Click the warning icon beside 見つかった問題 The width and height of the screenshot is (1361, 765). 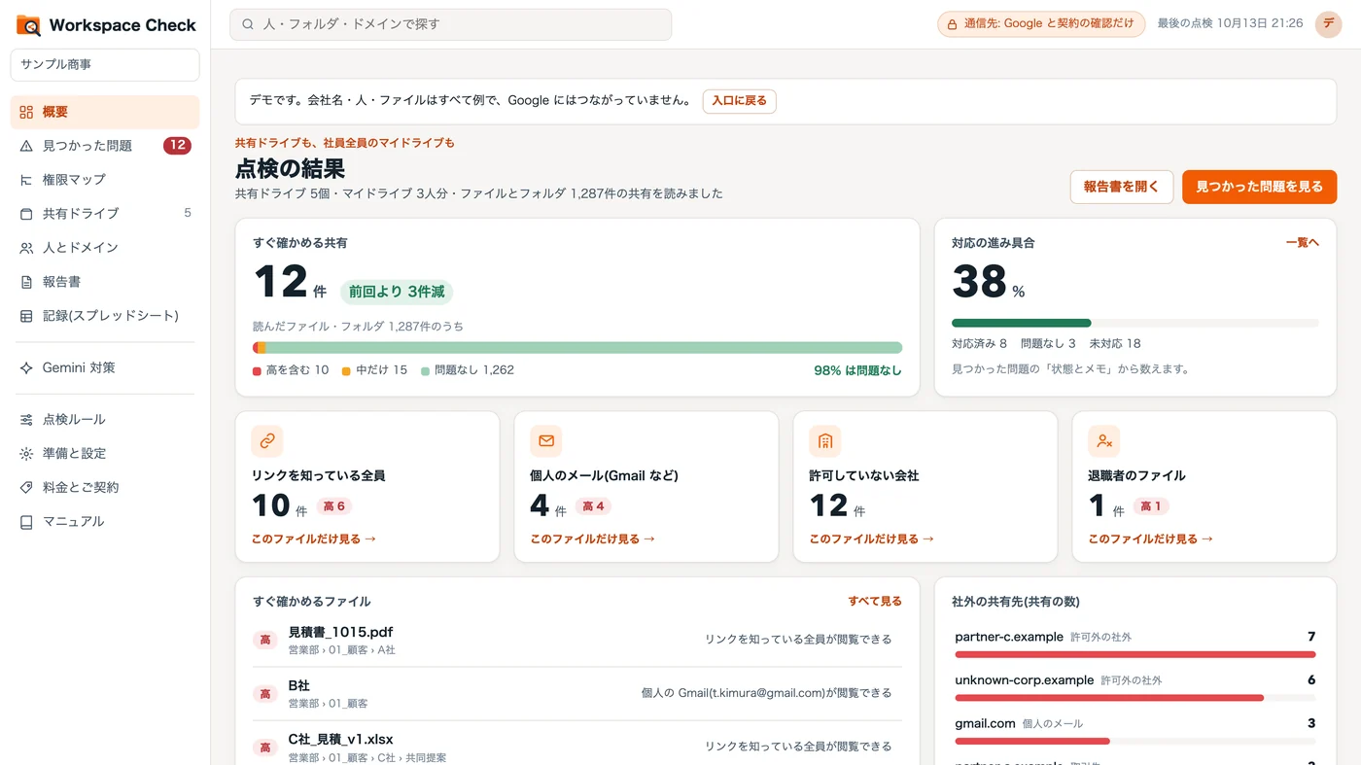point(26,146)
